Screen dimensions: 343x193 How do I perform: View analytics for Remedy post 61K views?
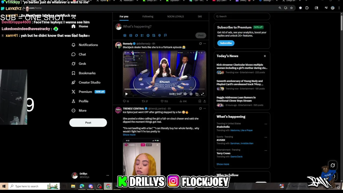point(183,101)
